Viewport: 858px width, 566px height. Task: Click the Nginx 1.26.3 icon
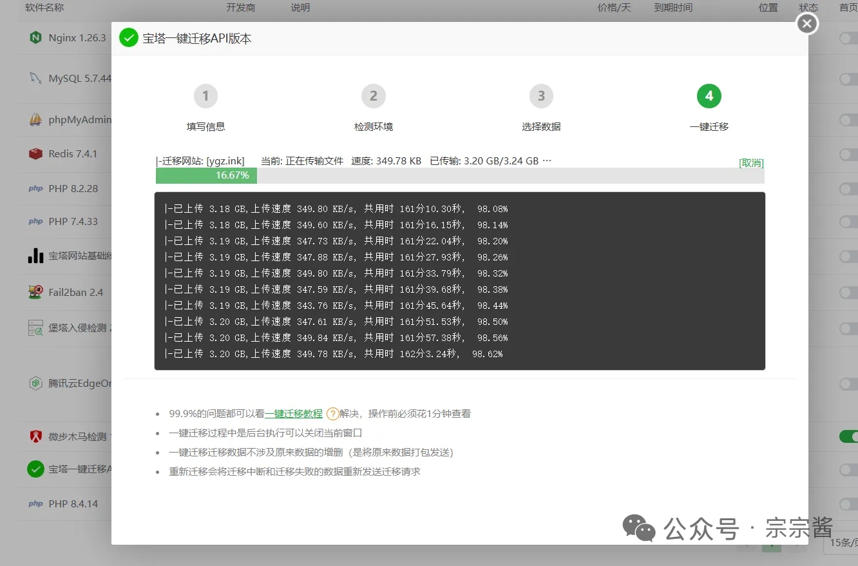[35, 38]
